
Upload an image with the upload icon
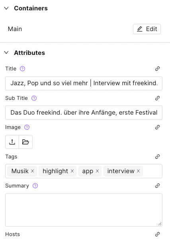point(12,142)
